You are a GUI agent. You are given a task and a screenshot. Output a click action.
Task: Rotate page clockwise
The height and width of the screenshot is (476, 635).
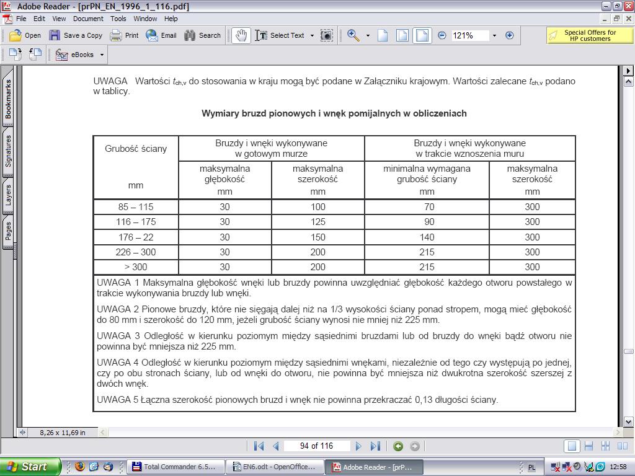pos(16,55)
